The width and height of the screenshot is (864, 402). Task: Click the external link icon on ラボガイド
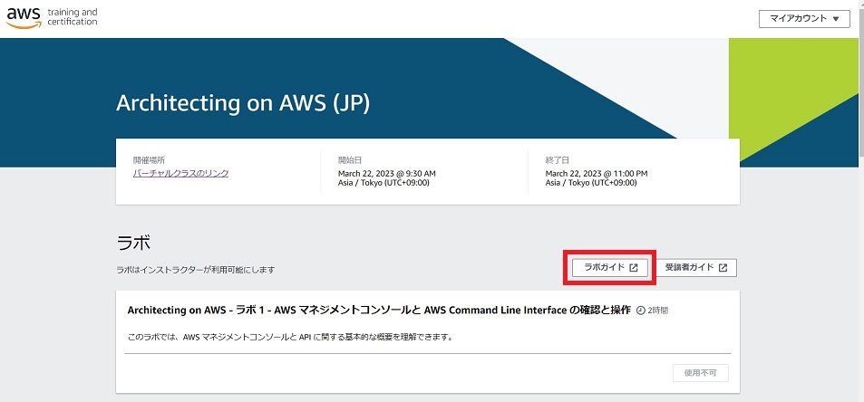[634, 268]
